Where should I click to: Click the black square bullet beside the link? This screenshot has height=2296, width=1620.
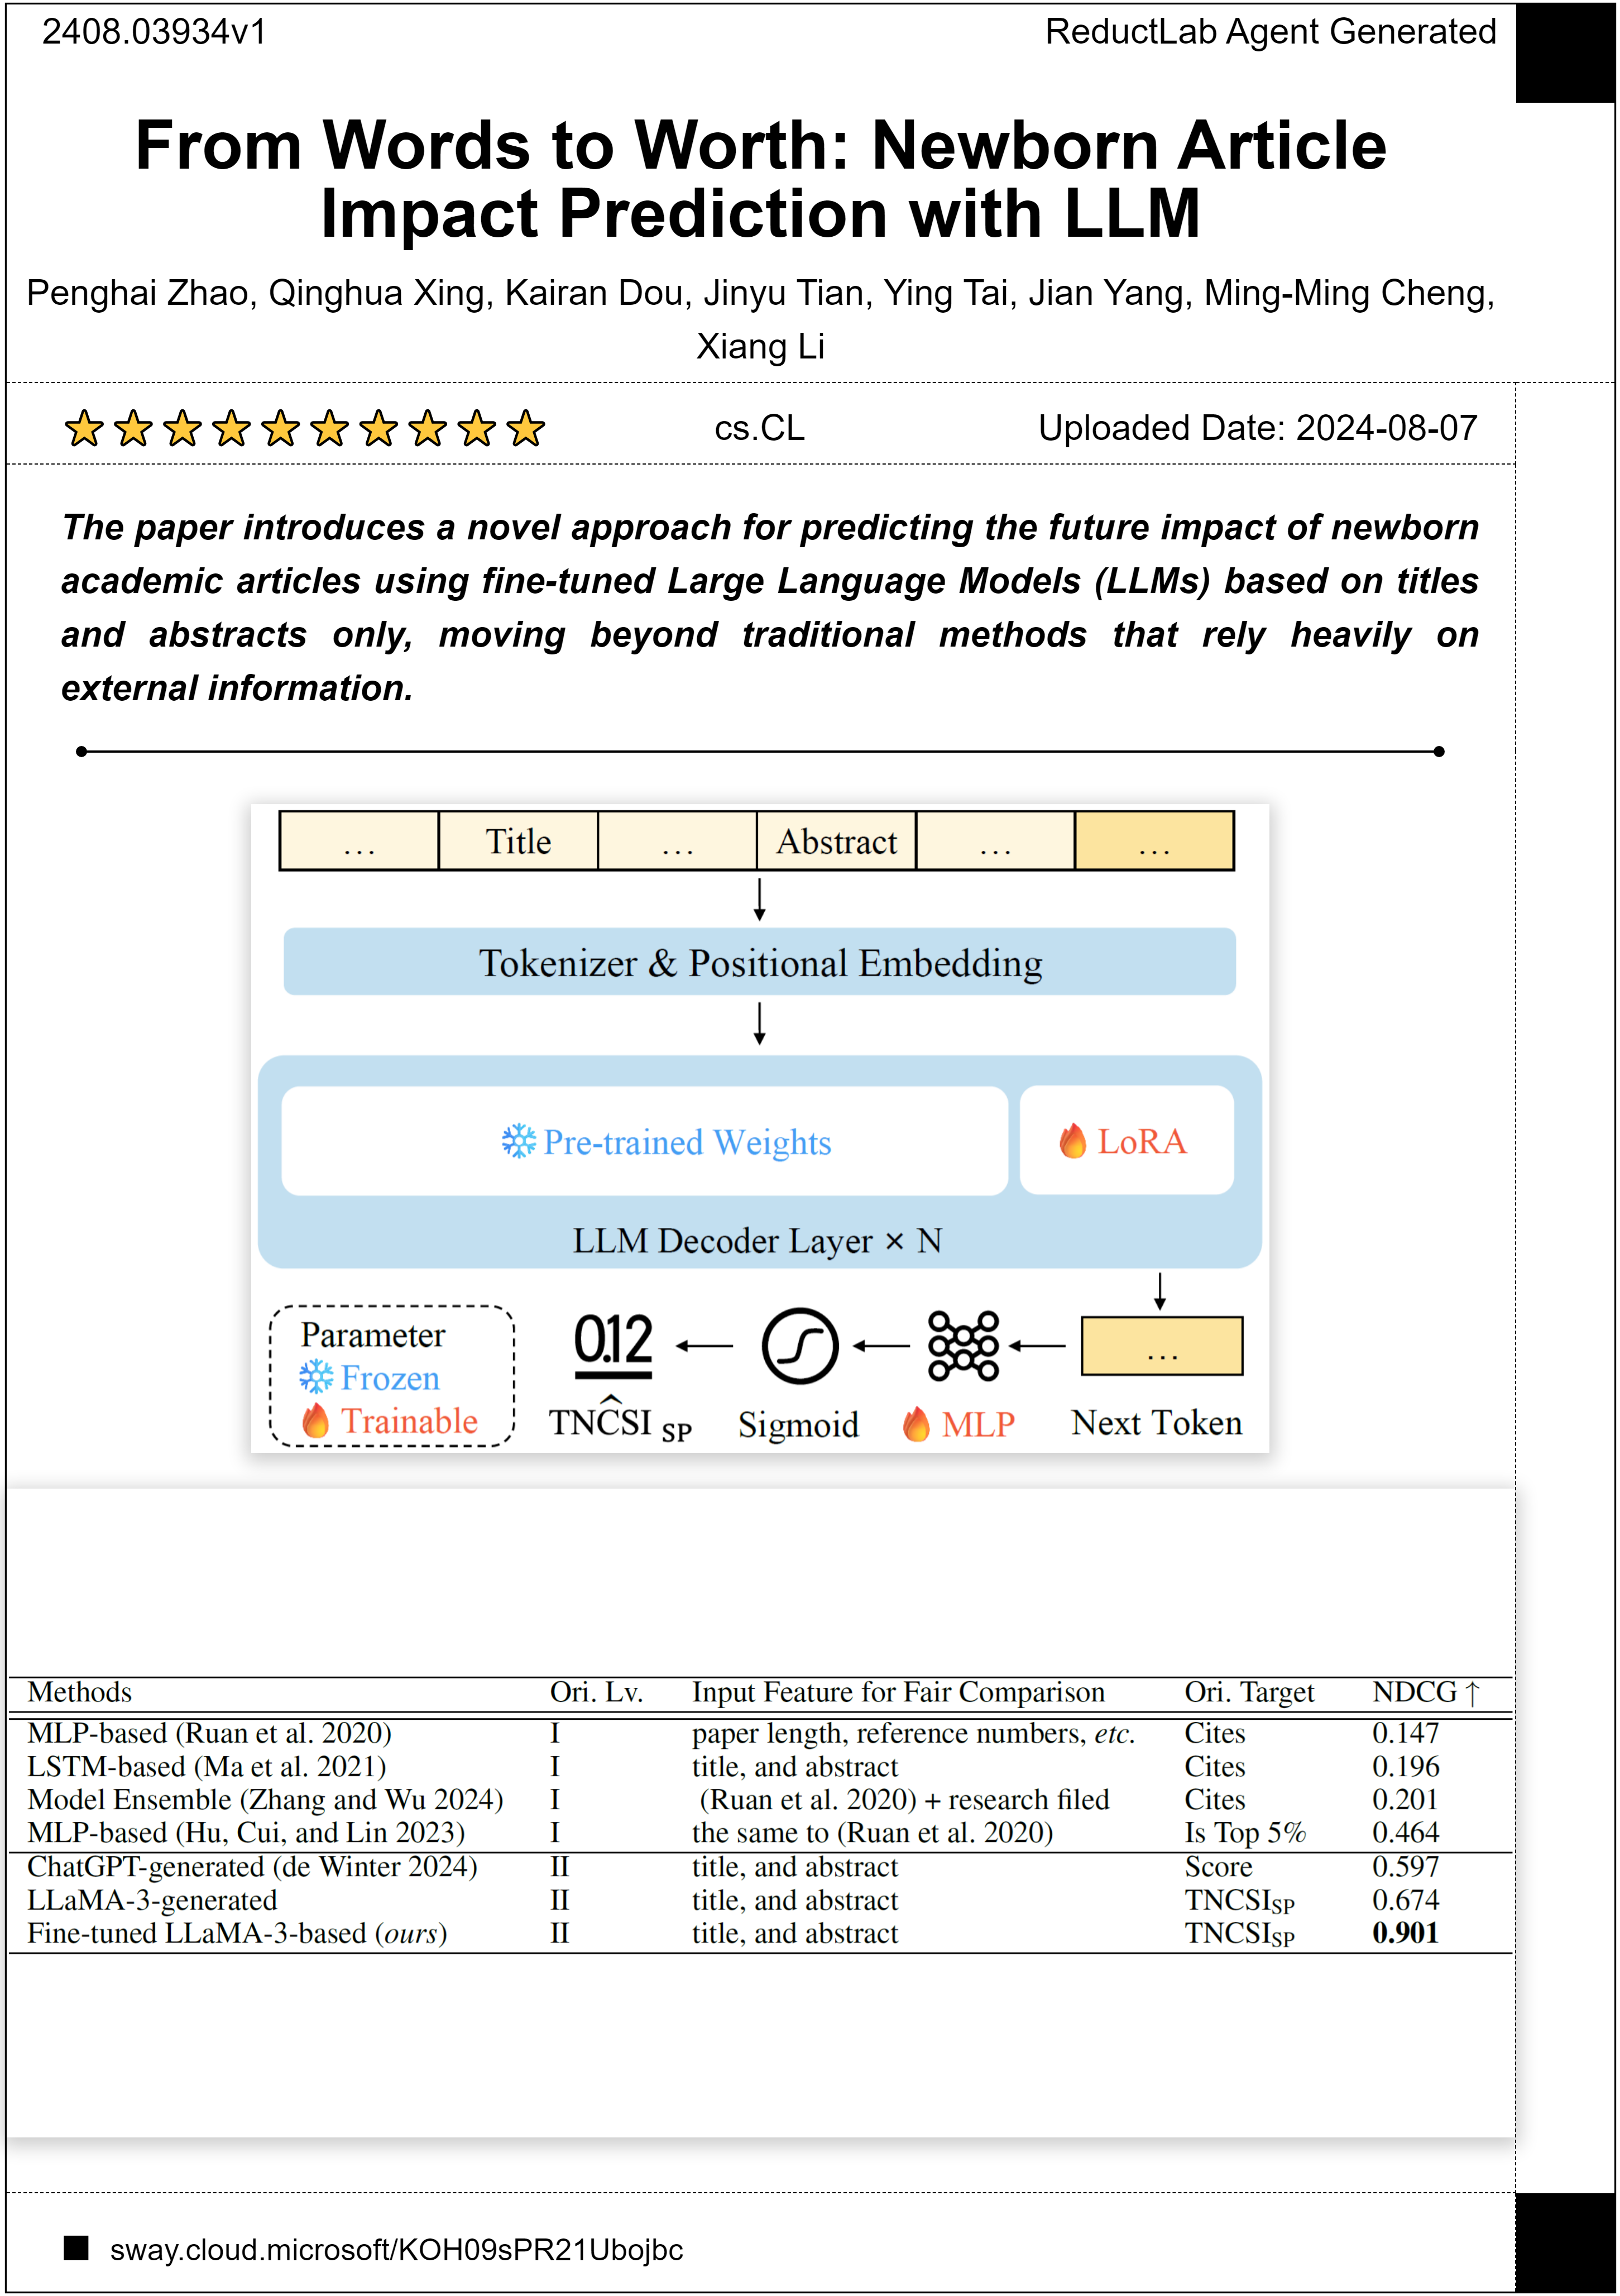tap(76, 2248)
